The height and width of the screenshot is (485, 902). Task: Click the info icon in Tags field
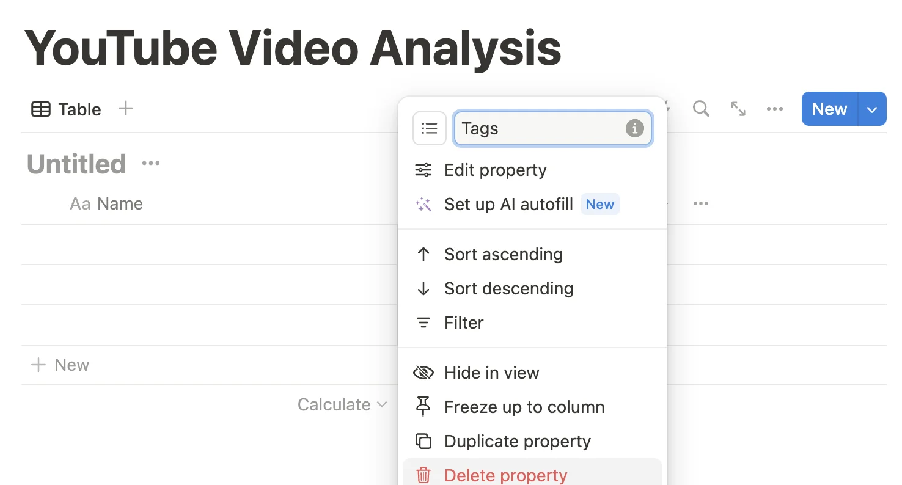click(x=635, y=128)
